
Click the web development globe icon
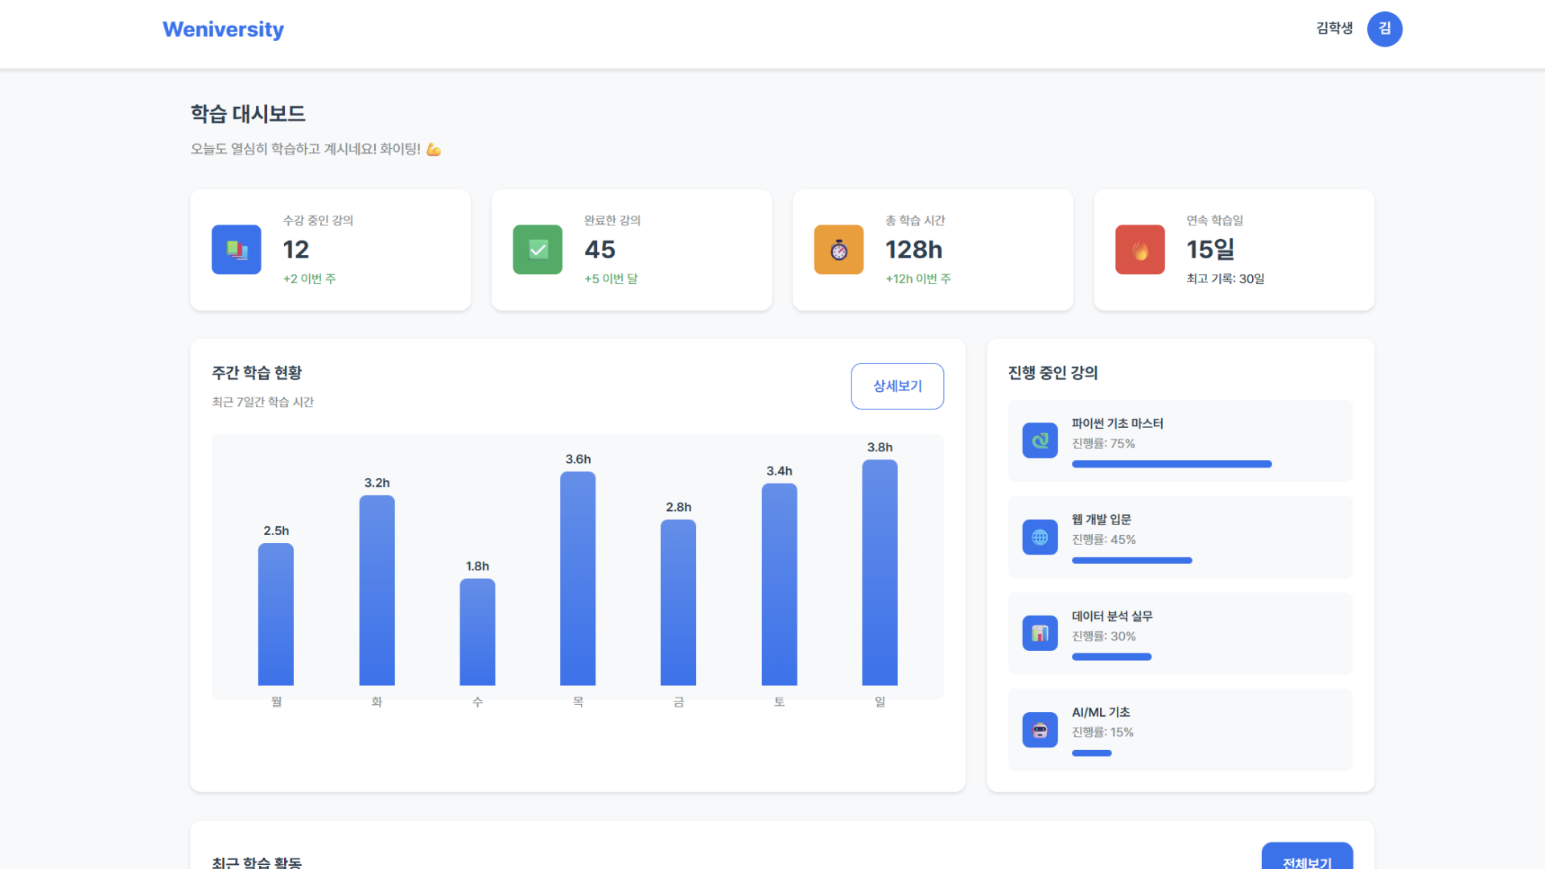coord(1040,537)
